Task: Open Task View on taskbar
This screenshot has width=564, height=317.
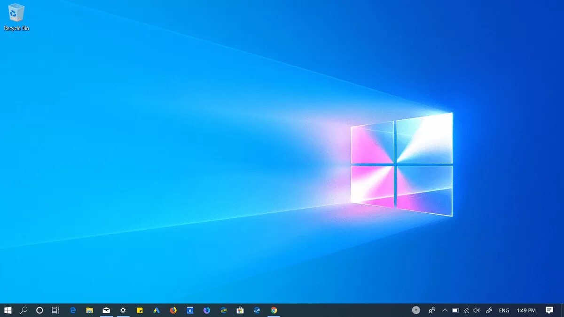Action: click(x=55, y=310)
